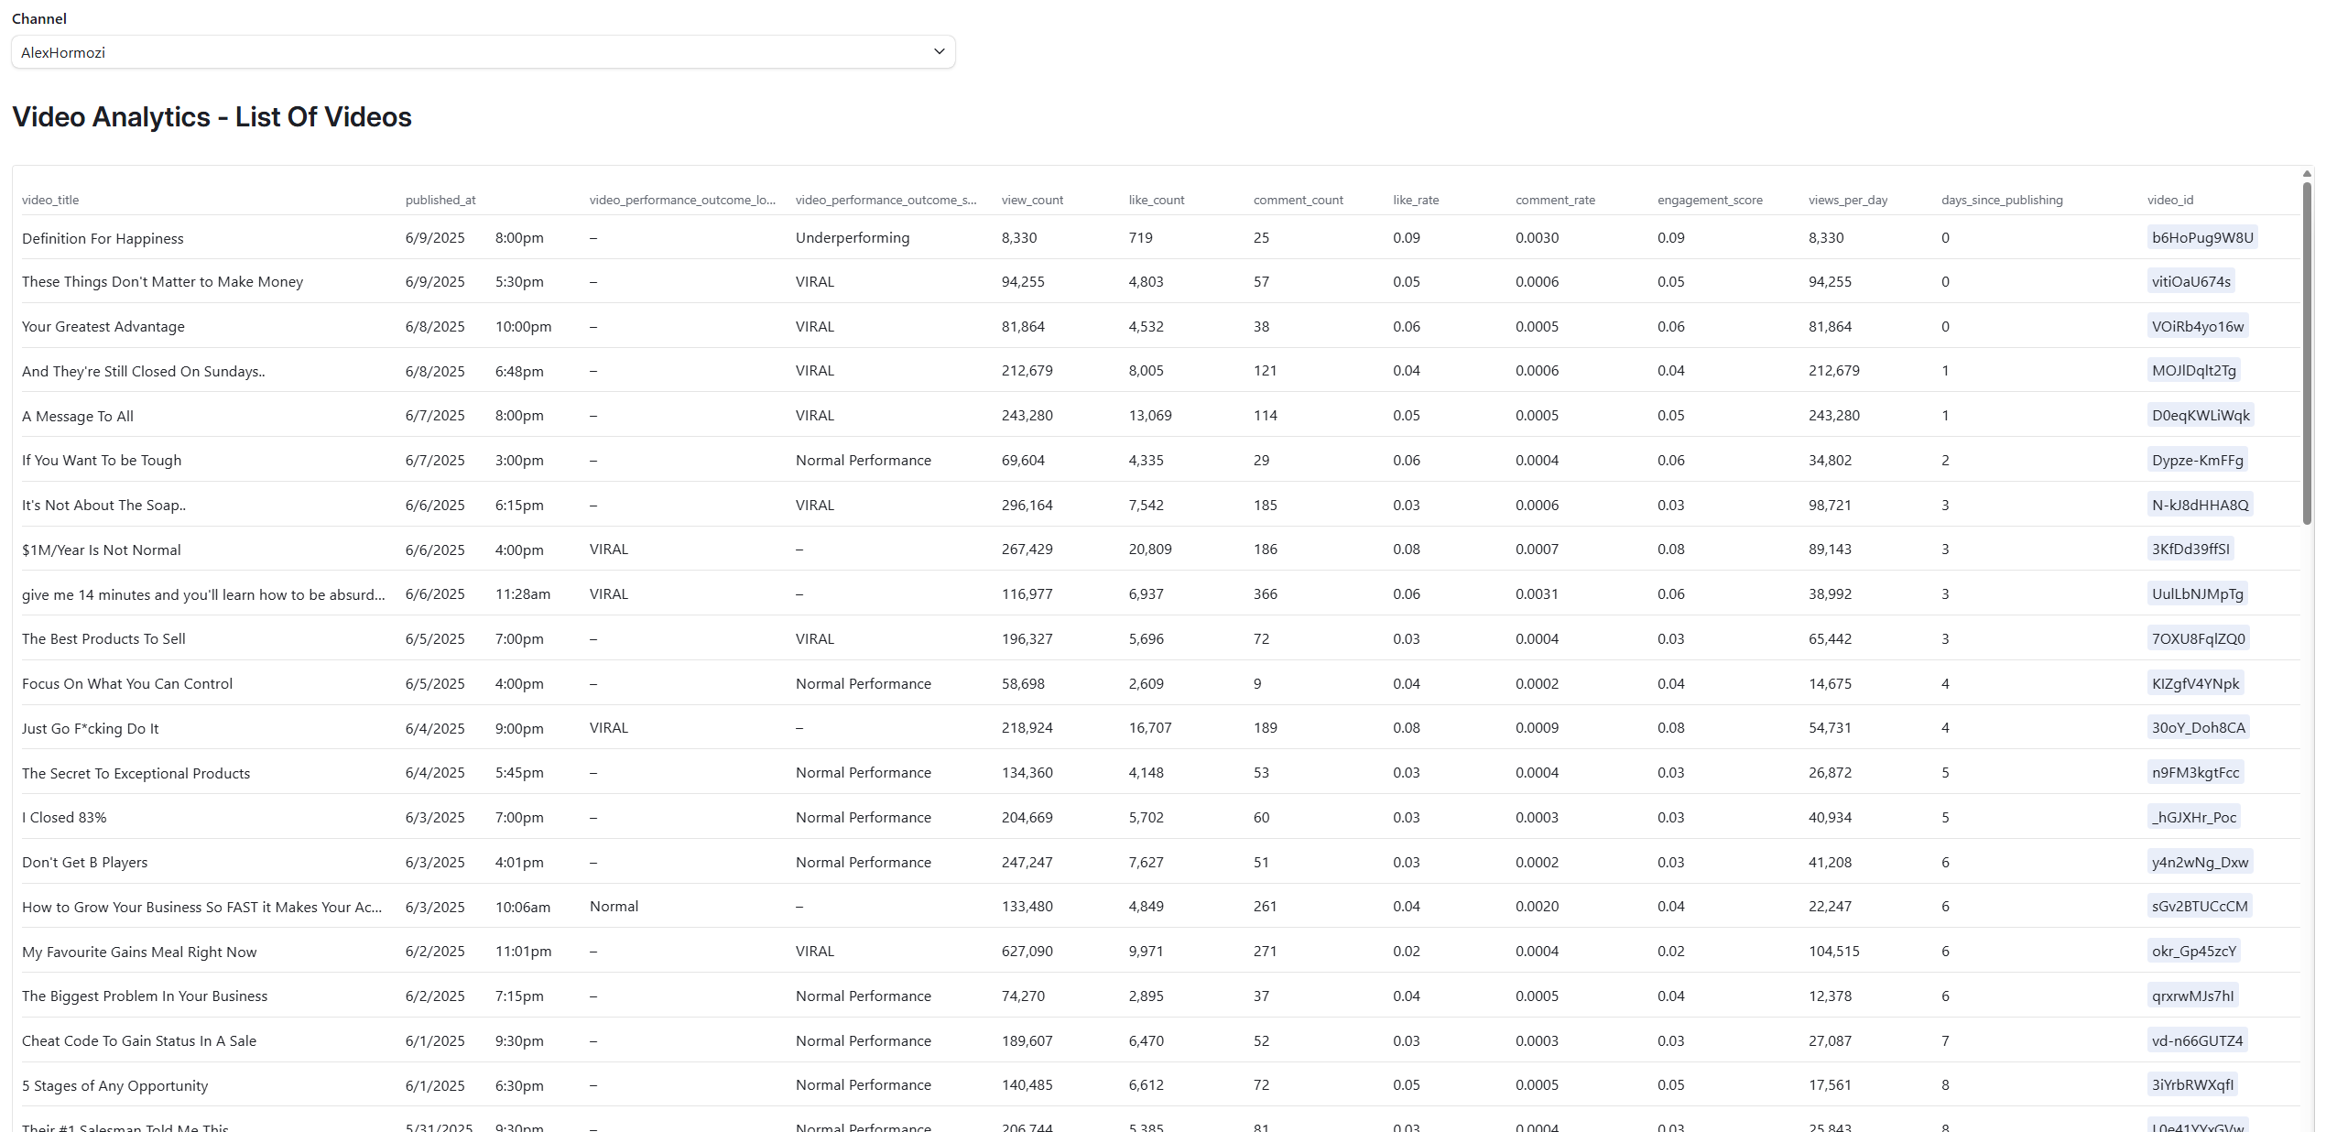Click the views_per_day column header

1848,200
